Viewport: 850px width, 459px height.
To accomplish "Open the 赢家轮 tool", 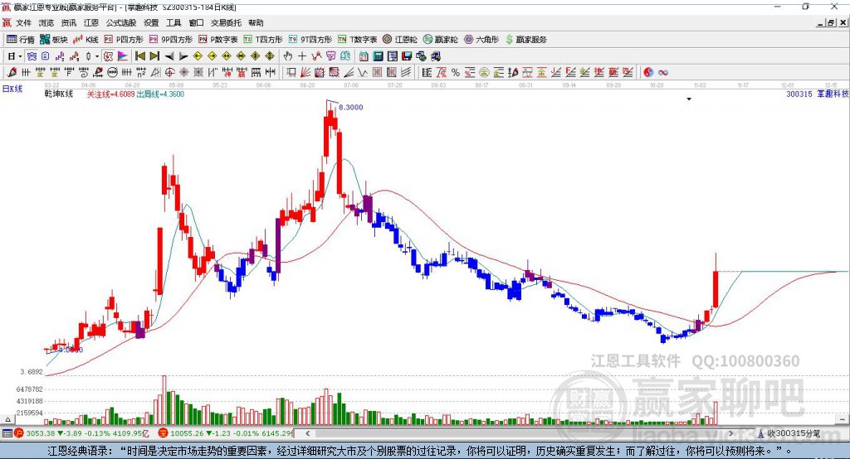I will 440,40.
